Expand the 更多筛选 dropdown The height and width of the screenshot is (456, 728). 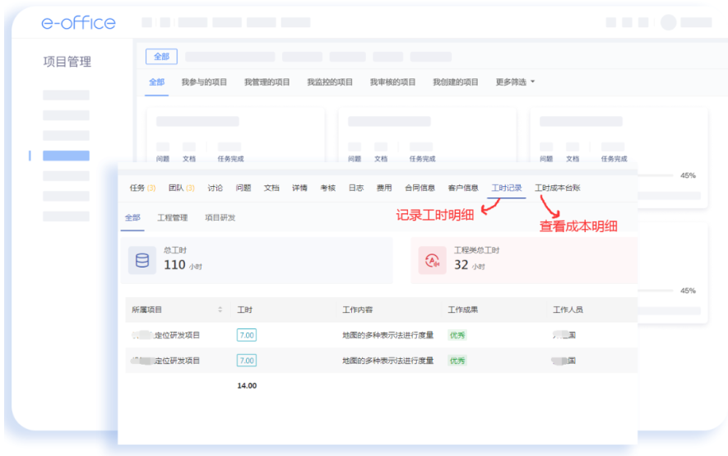[515, 82]
